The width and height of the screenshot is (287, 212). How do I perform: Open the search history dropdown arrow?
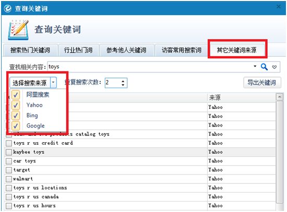[x=255, y=67]
